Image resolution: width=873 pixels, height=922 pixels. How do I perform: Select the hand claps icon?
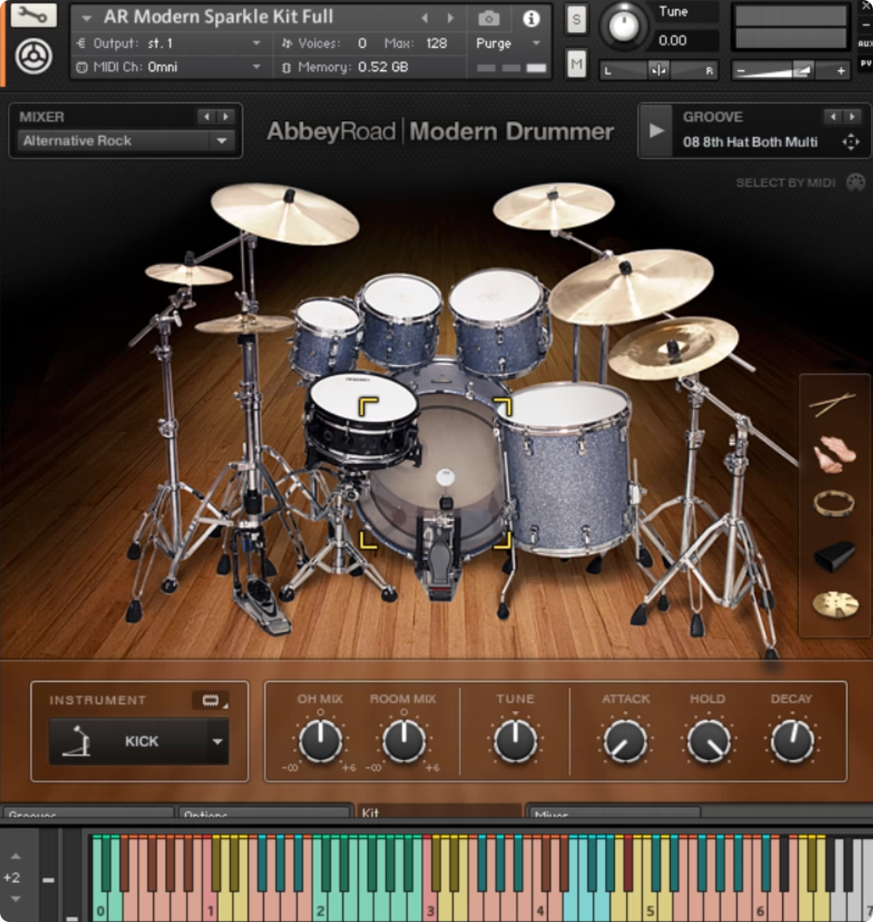pos(834,454)
